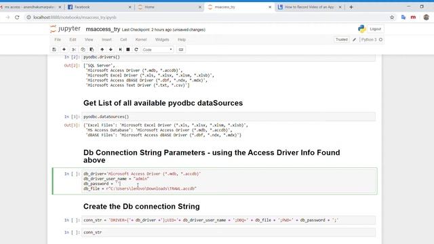Copy selected cells icon
The width and height of the screenshot is (434, 244).
tap(83, 49)
